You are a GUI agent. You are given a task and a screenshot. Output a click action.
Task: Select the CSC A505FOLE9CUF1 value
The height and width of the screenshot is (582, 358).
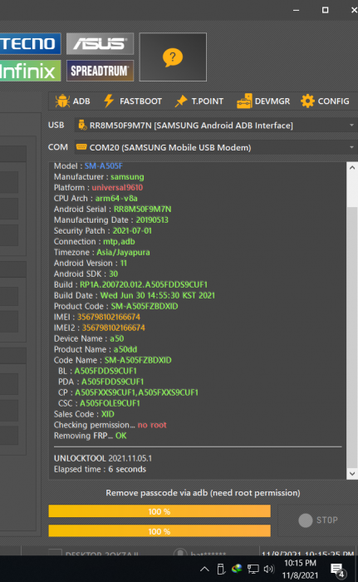[110, 403]
